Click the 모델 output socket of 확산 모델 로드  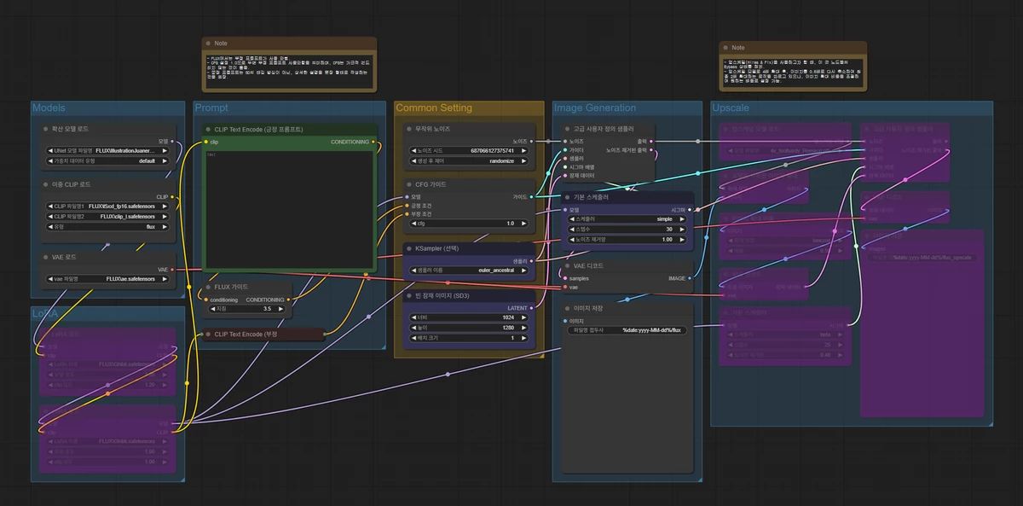pos(172,141)
